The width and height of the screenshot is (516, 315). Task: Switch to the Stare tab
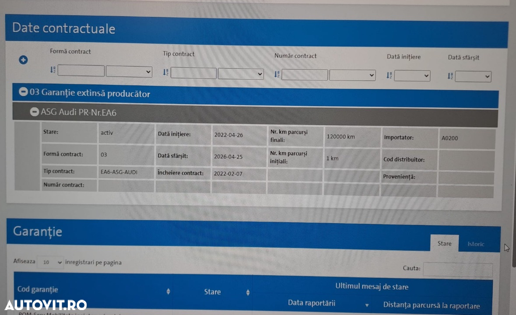(x=444, y=243)
